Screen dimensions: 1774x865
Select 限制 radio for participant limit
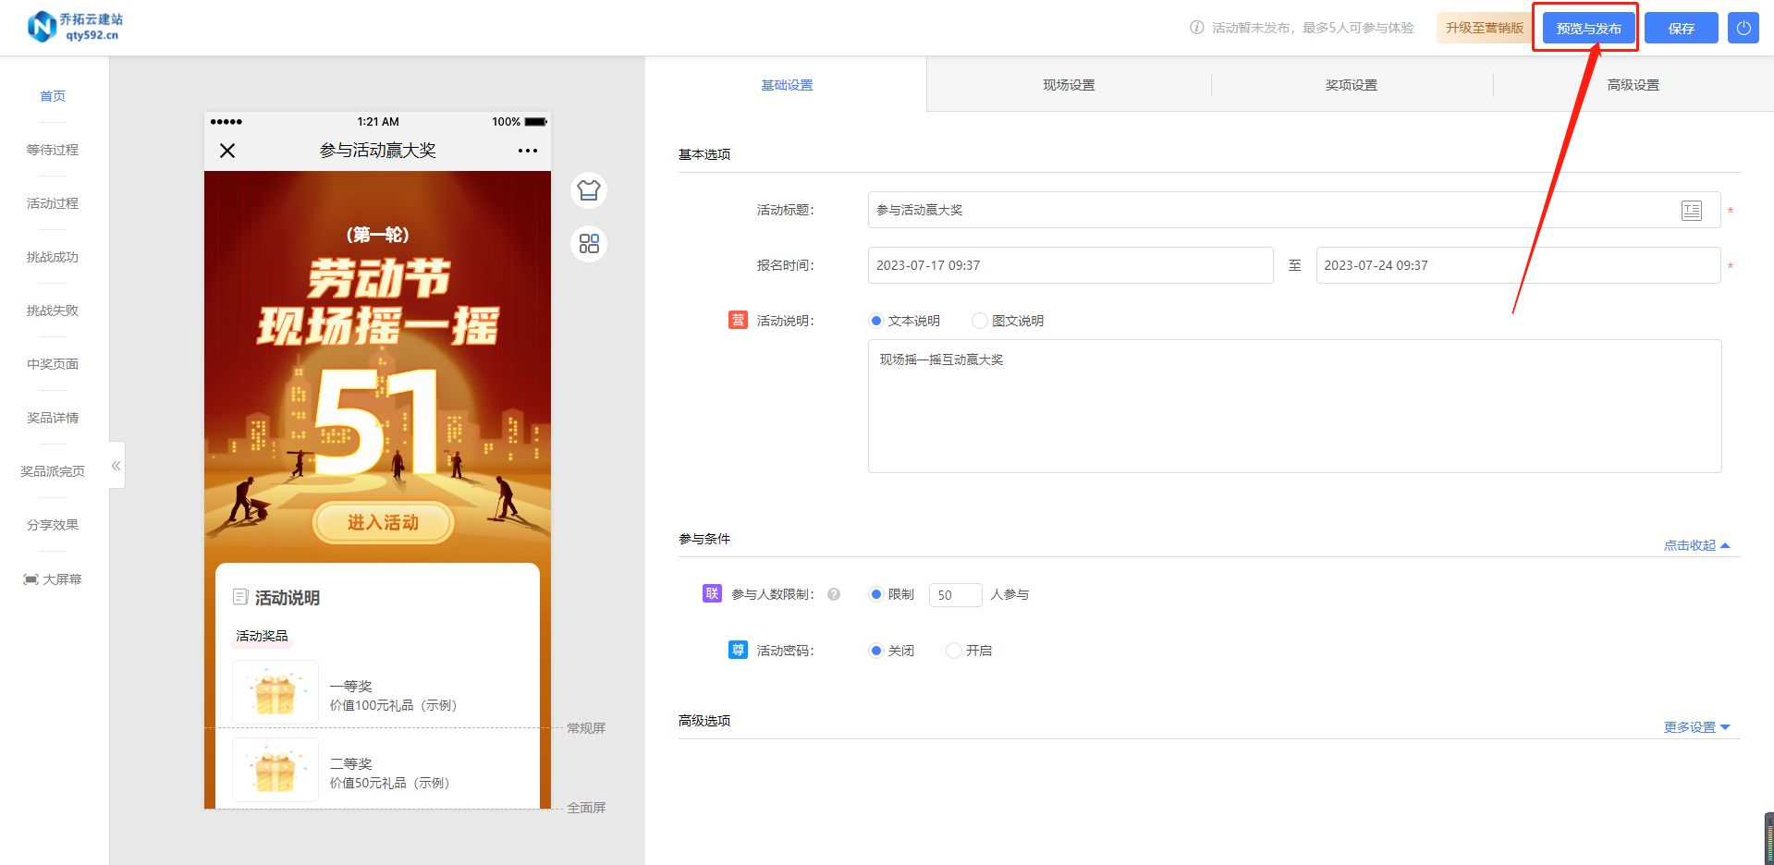(x=875, y=594)
